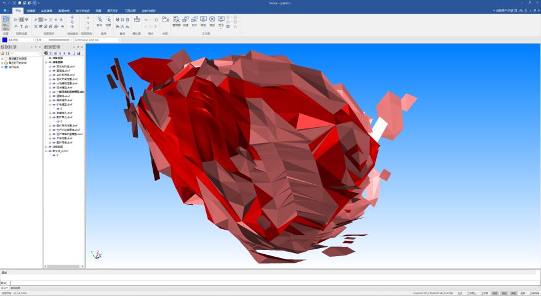Toggle the Z axis checkbox

coord(86,28)
